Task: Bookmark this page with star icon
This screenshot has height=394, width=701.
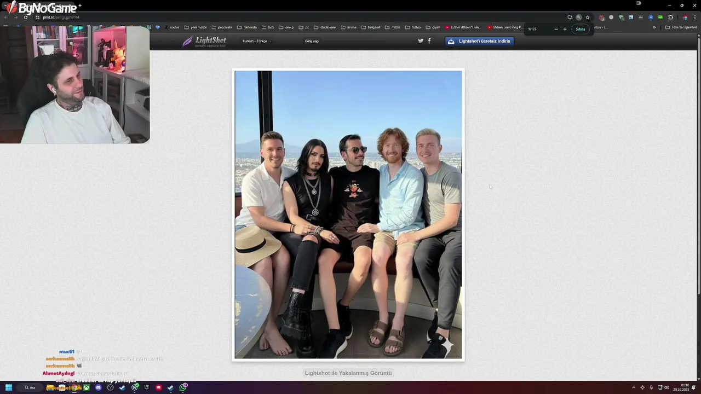Action: pyautogui.click(x=588, y=18)
